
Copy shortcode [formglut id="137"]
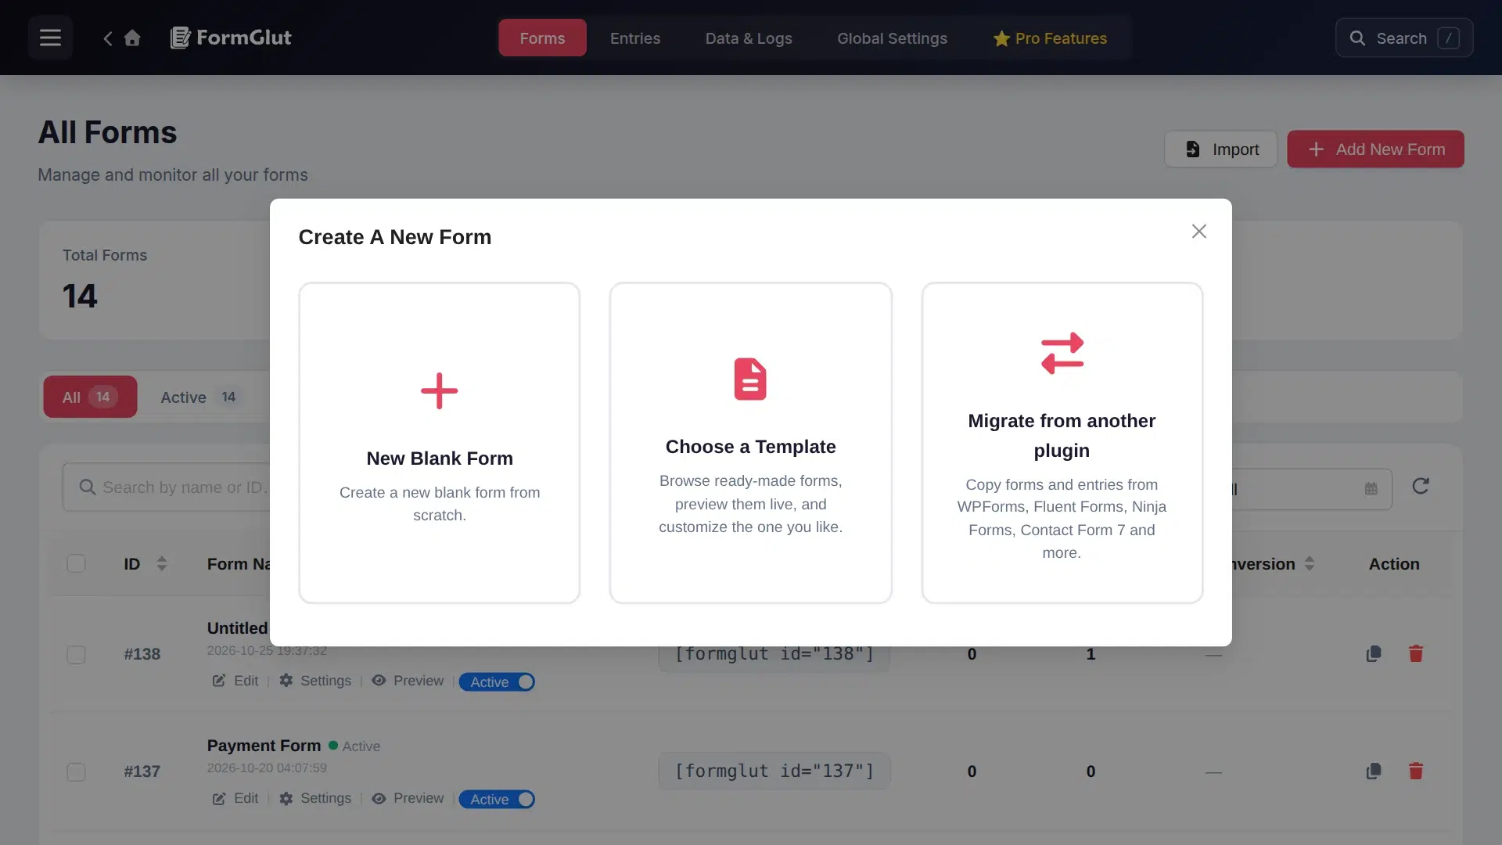(x=774, y=771)
